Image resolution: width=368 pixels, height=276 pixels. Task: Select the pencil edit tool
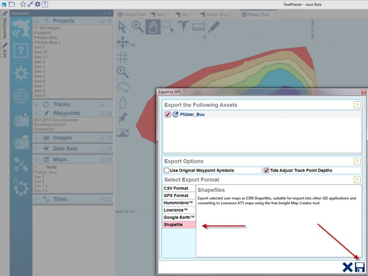pos(213,27)
